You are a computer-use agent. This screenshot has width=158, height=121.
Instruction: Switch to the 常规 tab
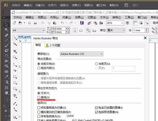[x=38, y=45]
